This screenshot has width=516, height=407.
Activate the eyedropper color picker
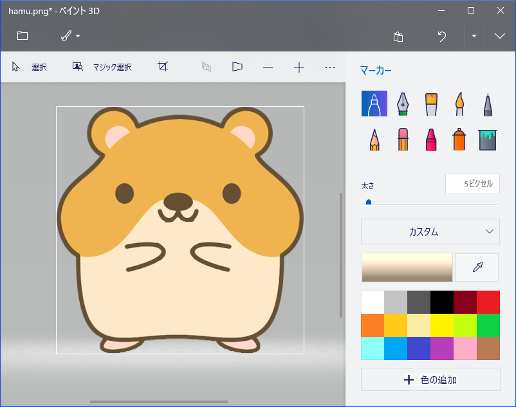477,267
